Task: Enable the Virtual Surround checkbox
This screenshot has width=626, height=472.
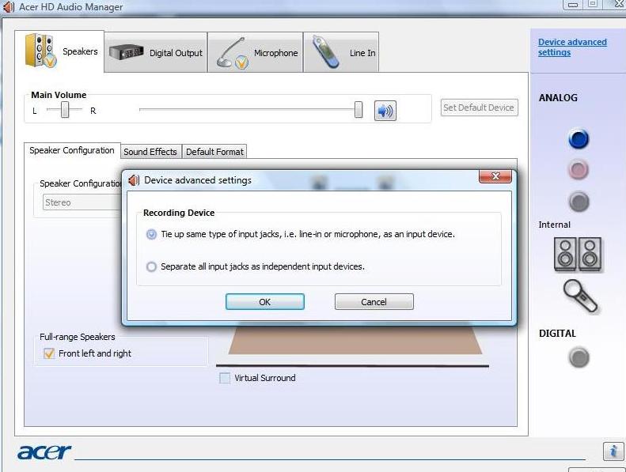Action: click(225, 378)
